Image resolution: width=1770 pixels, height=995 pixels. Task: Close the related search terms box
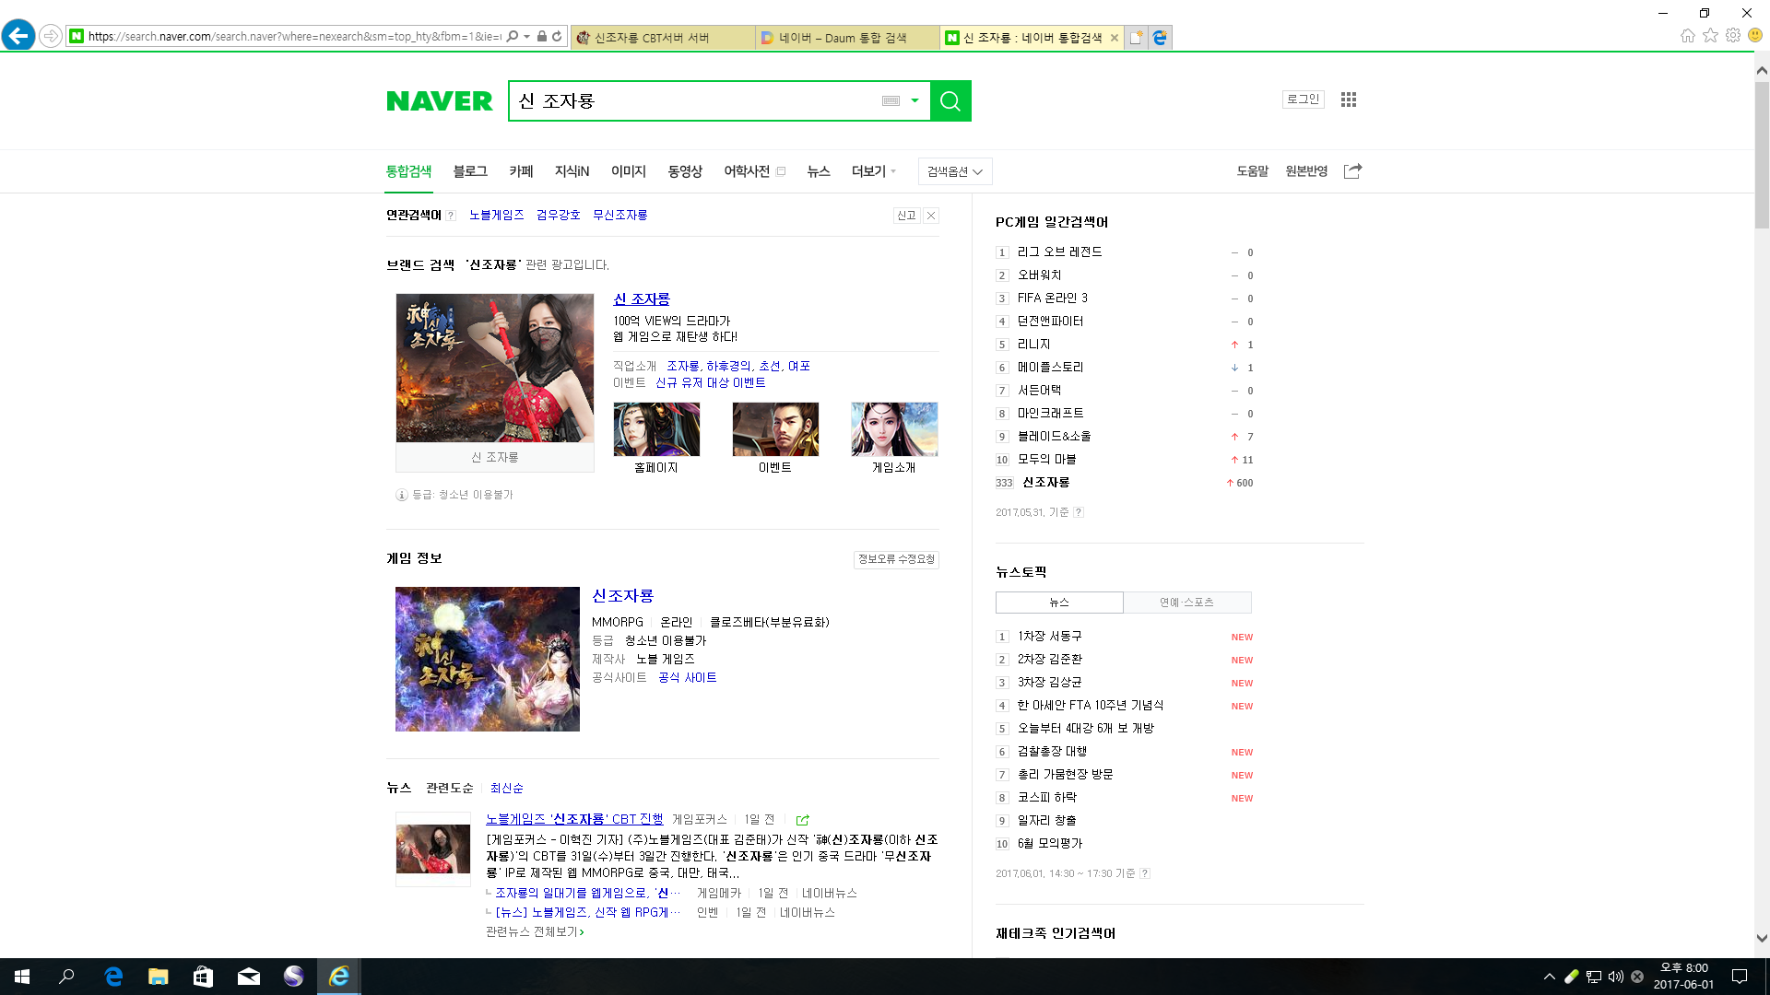point(931,216)
